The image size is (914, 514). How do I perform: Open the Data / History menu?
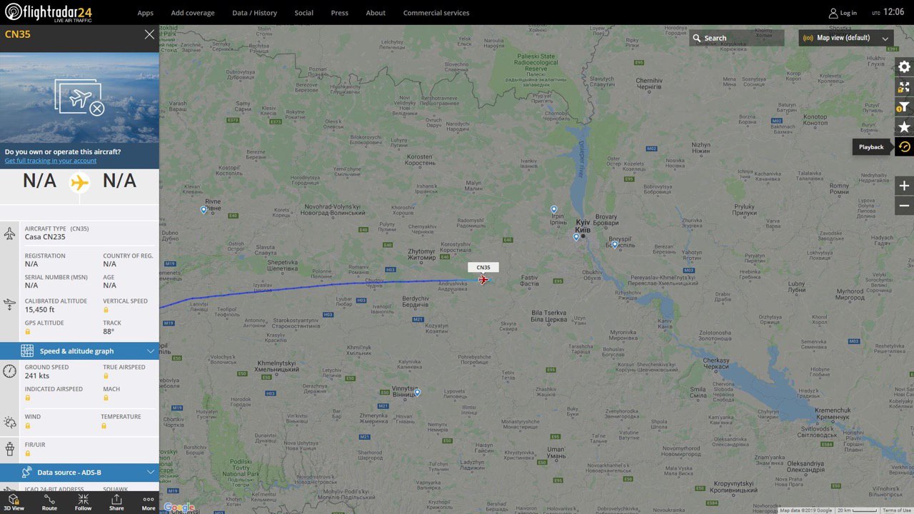tap(254, 13)
